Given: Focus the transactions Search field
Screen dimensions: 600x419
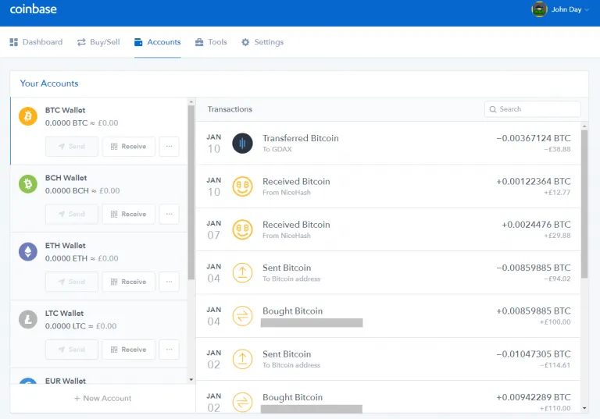Looking at the screenshot, I should point(532,109).
